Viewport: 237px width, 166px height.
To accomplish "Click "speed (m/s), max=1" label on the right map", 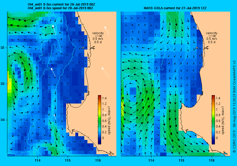I will (223, 120).
